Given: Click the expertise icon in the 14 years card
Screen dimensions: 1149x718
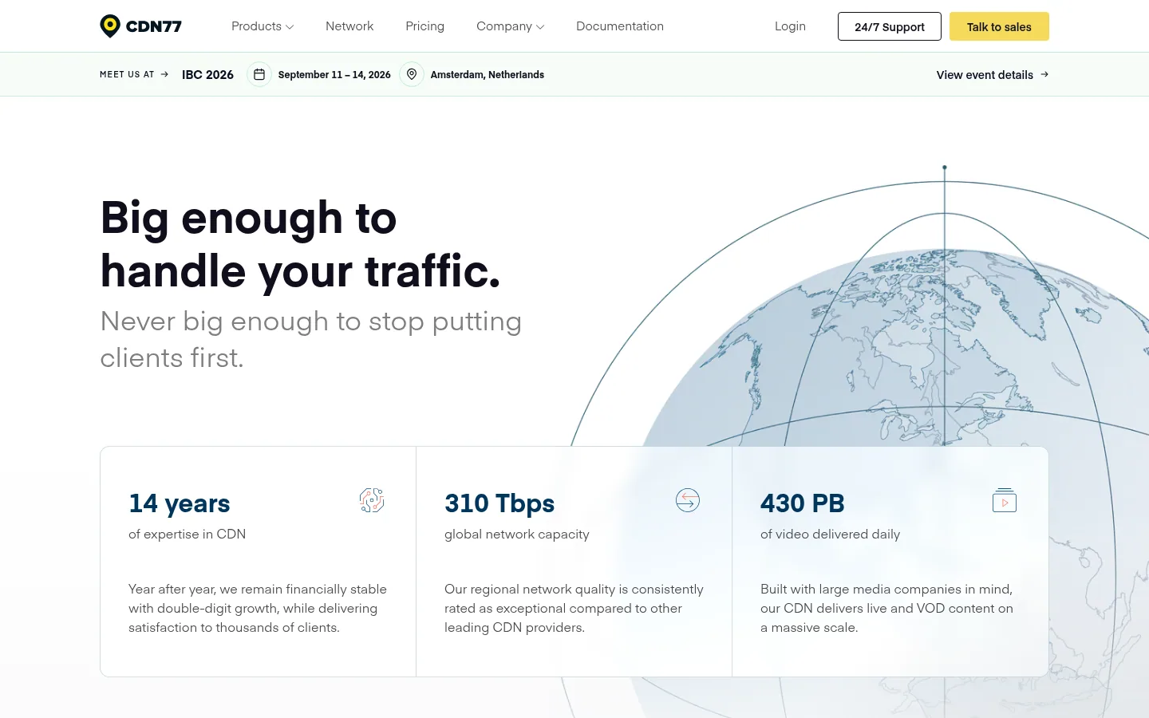Looking at the screenshot, I should [372, 500].
